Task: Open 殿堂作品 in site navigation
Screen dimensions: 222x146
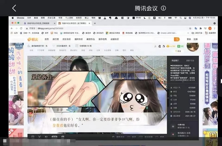Action: tap(91, 39)
